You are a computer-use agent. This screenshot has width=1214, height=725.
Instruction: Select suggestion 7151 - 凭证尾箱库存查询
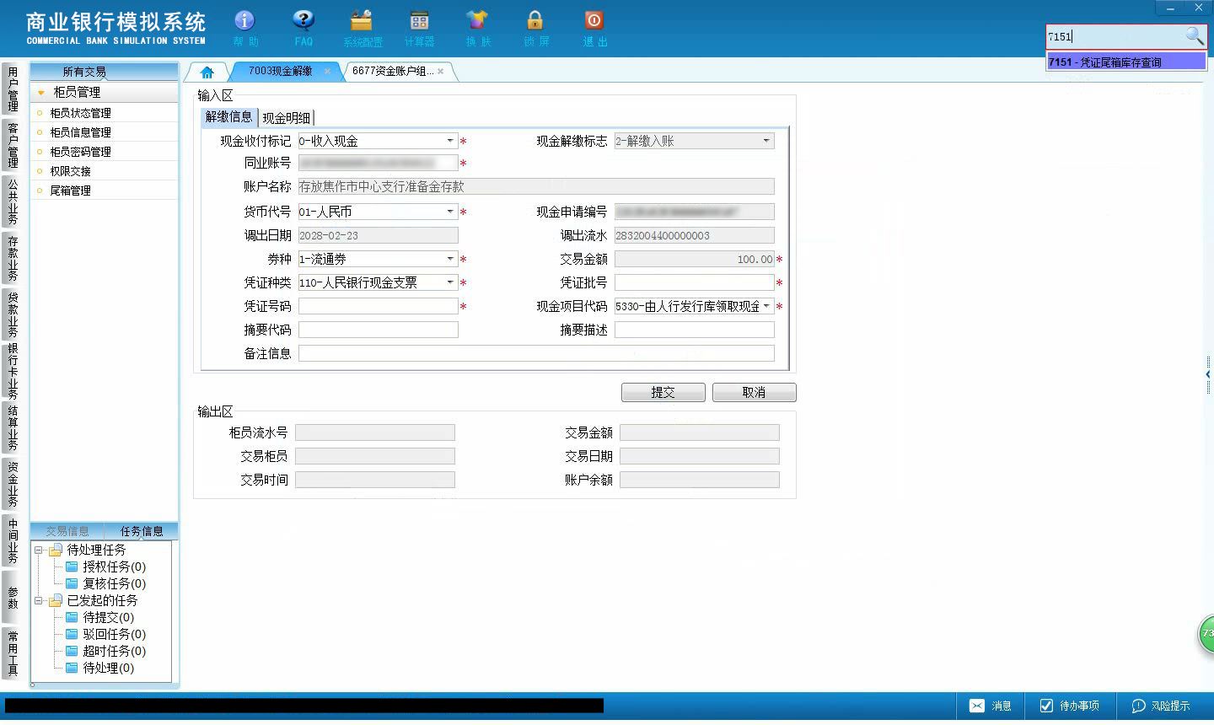coord(1126,62)
